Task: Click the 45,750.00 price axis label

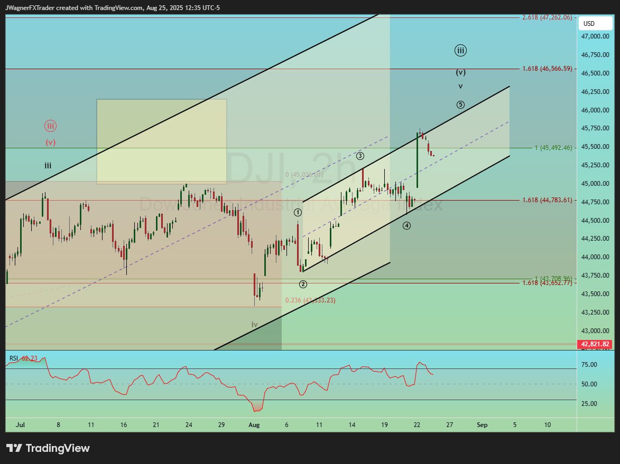Action: [595, 128]
